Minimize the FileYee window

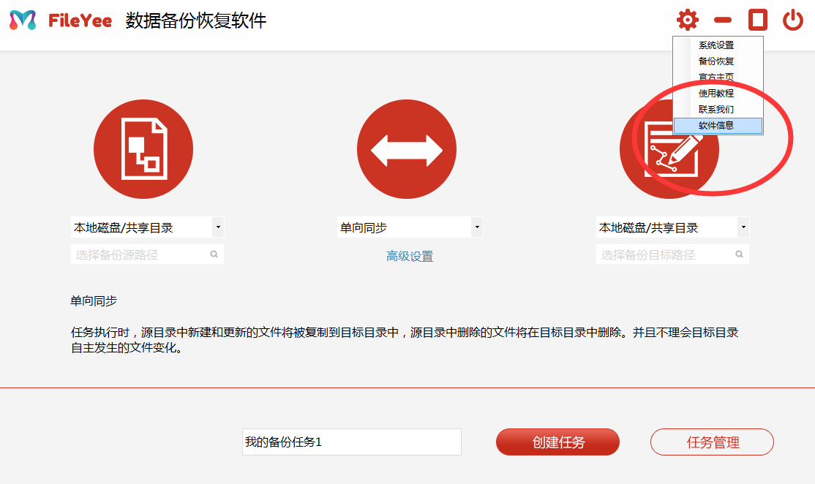(x=723, y=20)
